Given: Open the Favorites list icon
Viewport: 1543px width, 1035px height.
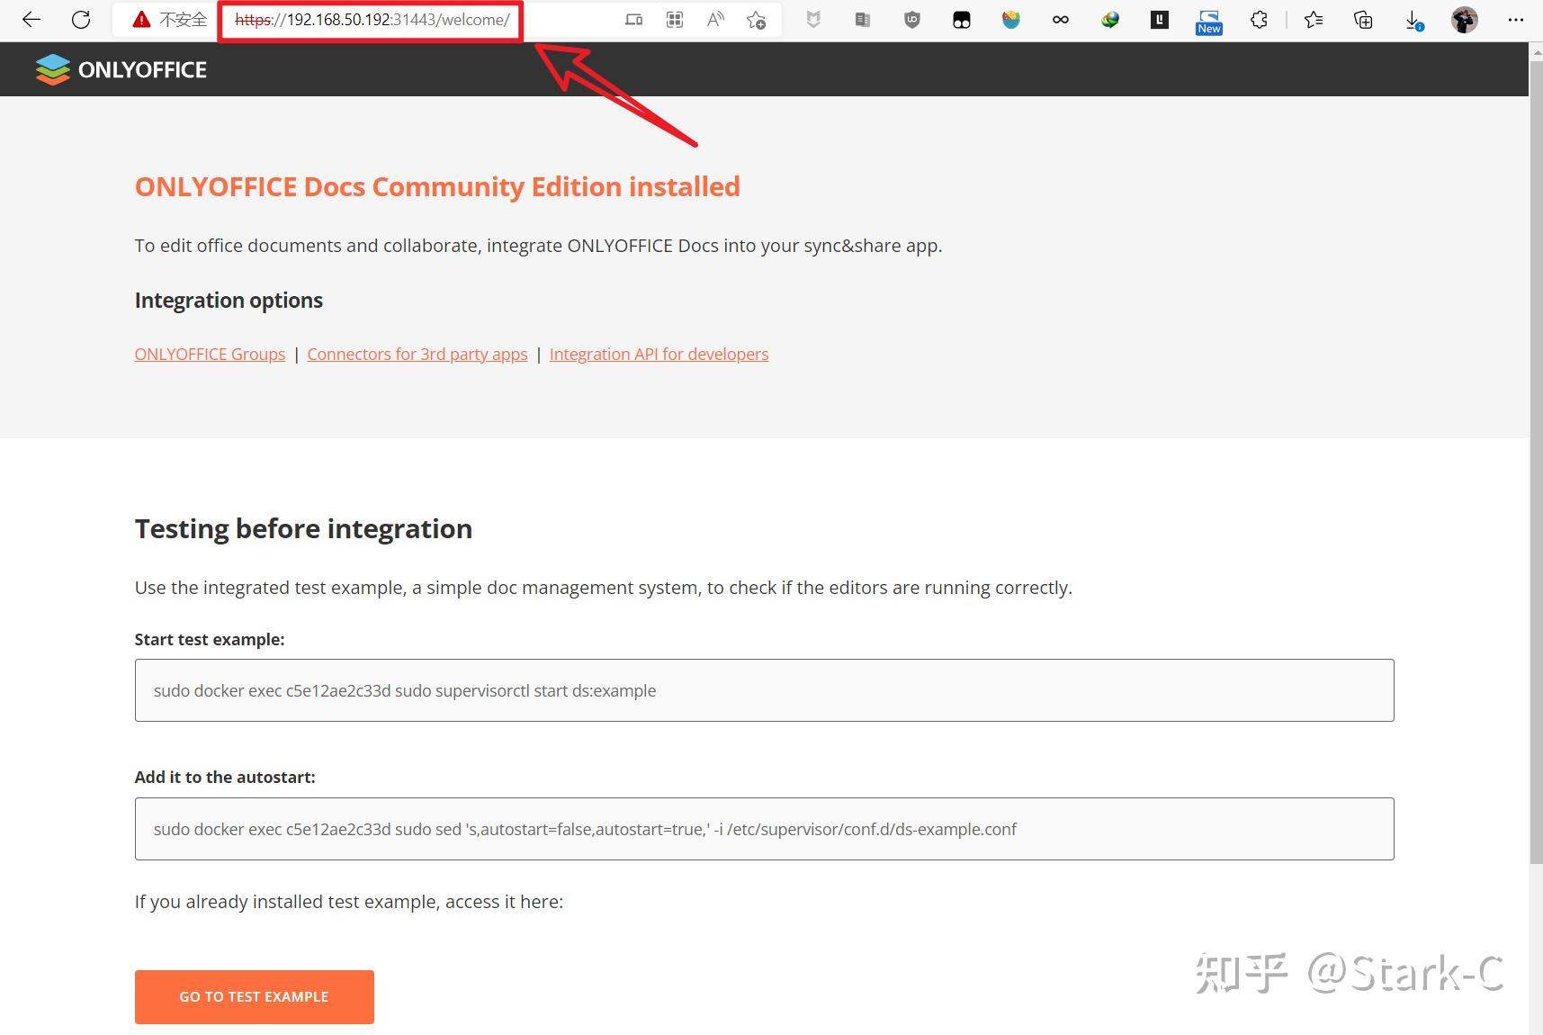Looking at the screenshot, I should [1313, 19].
